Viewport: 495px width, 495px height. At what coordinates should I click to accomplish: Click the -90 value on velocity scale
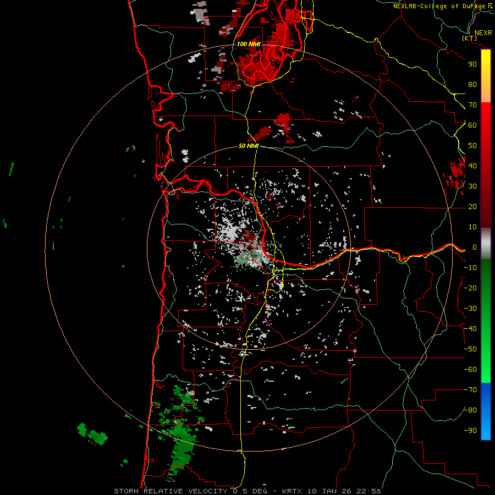470,431
